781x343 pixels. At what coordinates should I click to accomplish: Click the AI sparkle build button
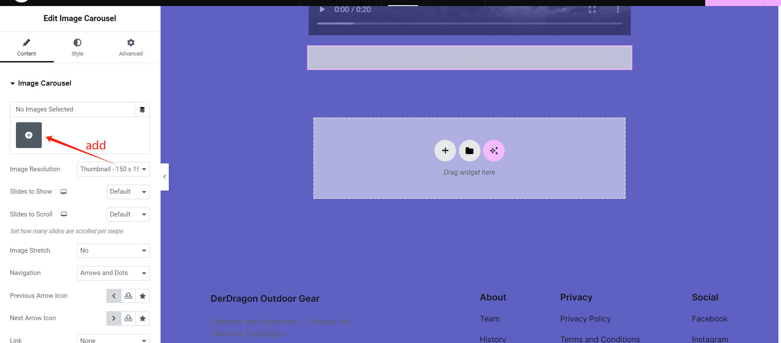(494, 151)
